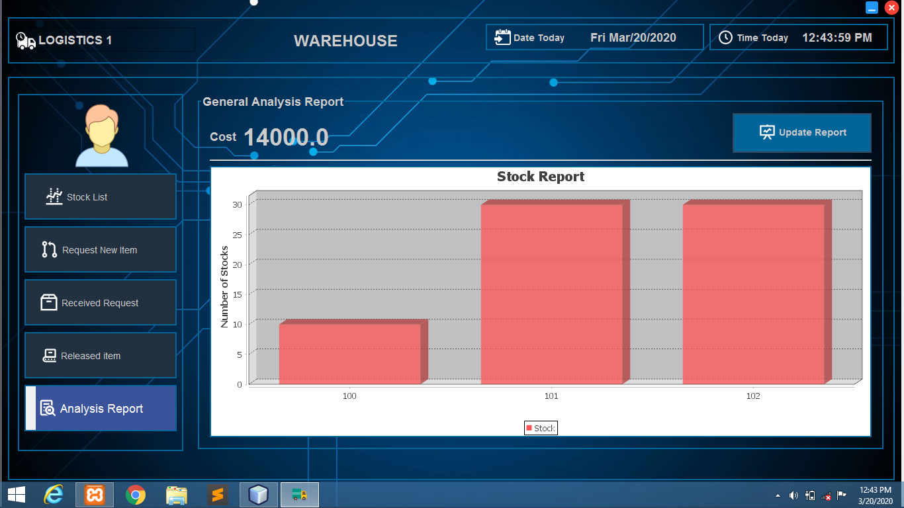
Task: Show hidden system tray icons
Action: click(x=778, y=495)
